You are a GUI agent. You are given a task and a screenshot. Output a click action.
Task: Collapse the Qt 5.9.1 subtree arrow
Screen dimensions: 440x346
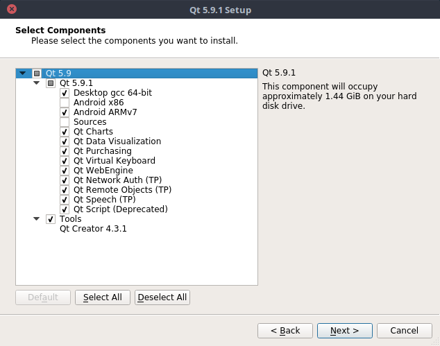click(x=37, y=83)
